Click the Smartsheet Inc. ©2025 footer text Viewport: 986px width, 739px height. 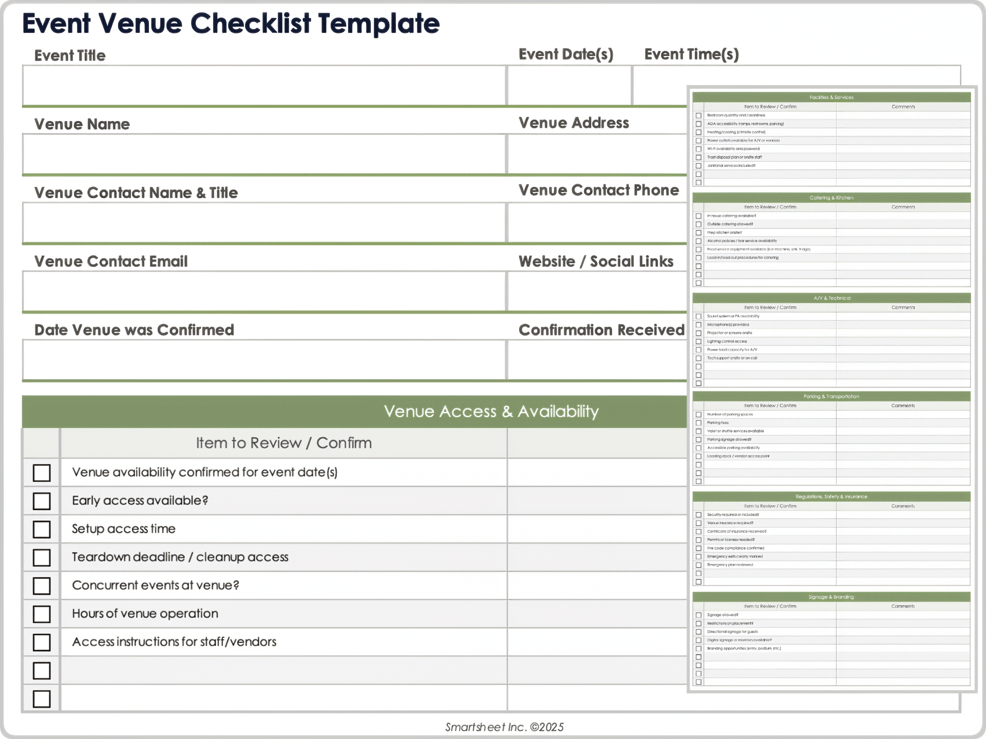504,727
